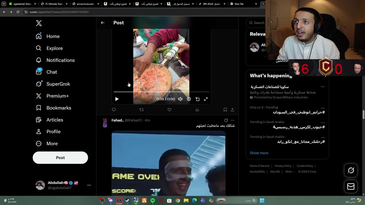365x205 pixels.
Task: Open Steam from the taskbar
Action: click(127, 200)
